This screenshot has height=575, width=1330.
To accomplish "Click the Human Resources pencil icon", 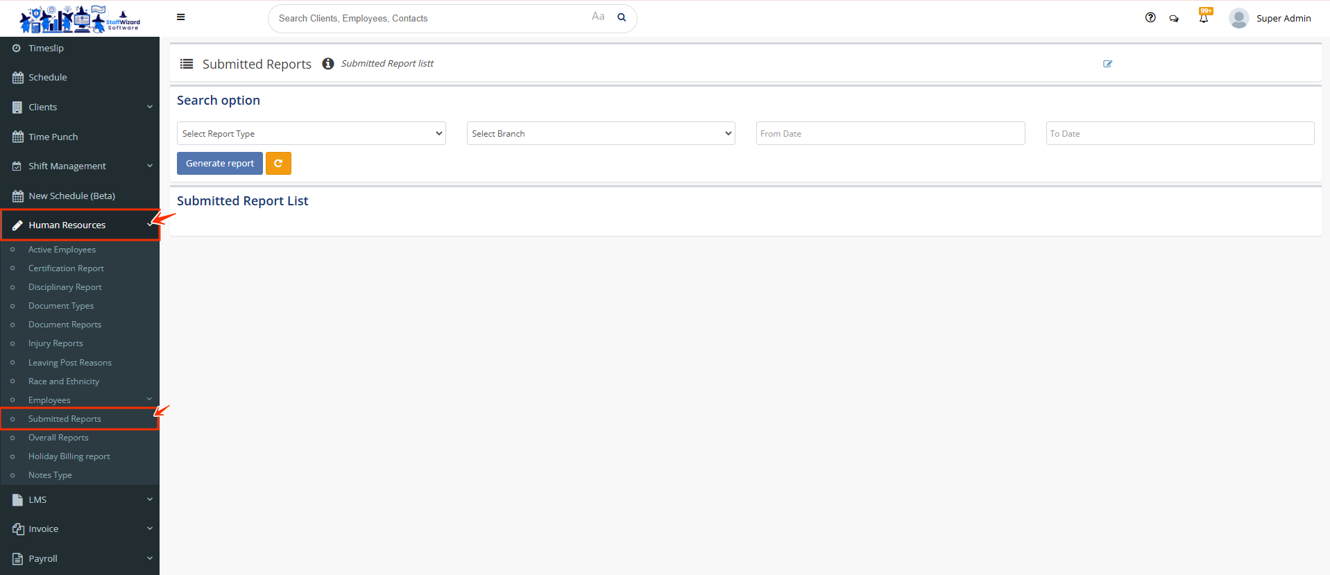I will point(18,225).
